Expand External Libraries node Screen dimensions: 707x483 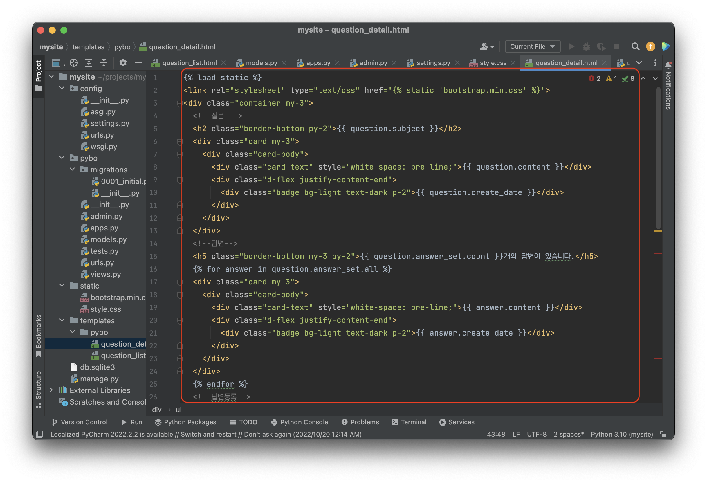(x=51, y=390)
